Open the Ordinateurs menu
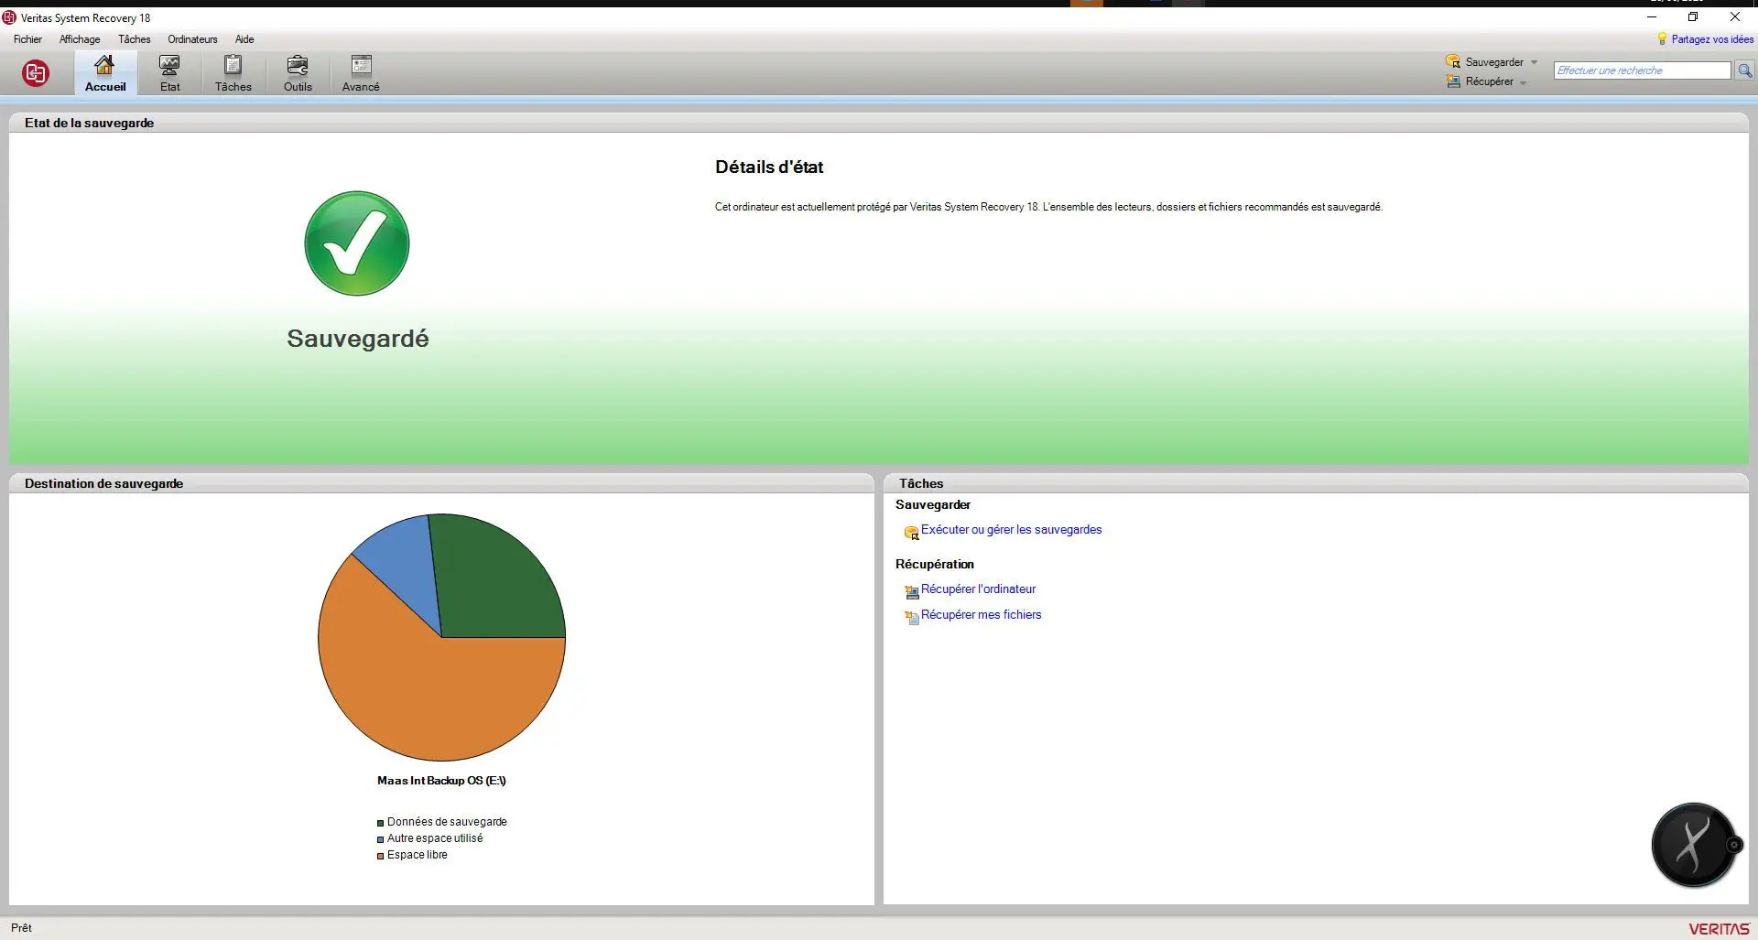The width and height of the screenshot is (1758, 940). (192, 39)
